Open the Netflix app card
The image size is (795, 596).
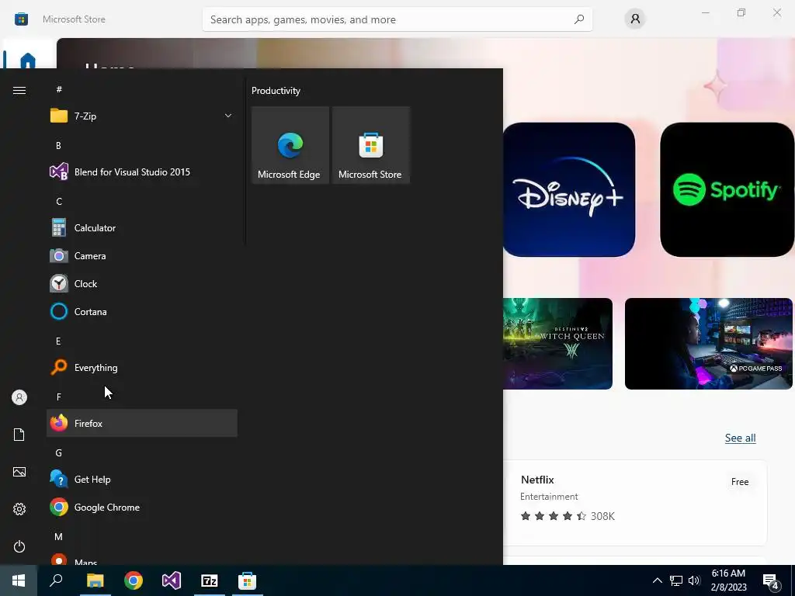635,502
